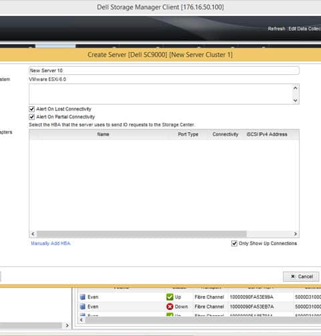Click inside the empty notes text area
Screen dimensions: 321x336
tap(160, 94)
